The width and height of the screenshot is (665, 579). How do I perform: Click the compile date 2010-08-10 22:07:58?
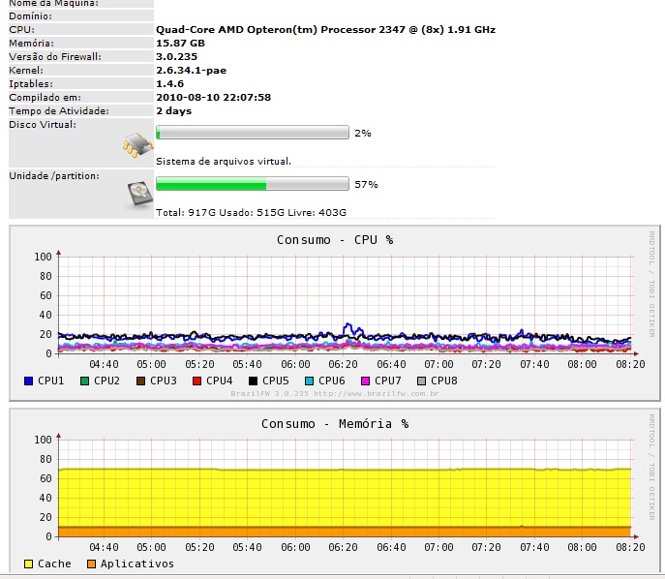click(213, 98)
